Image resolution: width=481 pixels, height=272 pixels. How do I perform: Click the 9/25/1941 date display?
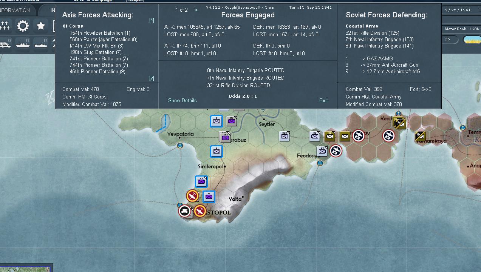pyautogui.click(x=458, y=10)
